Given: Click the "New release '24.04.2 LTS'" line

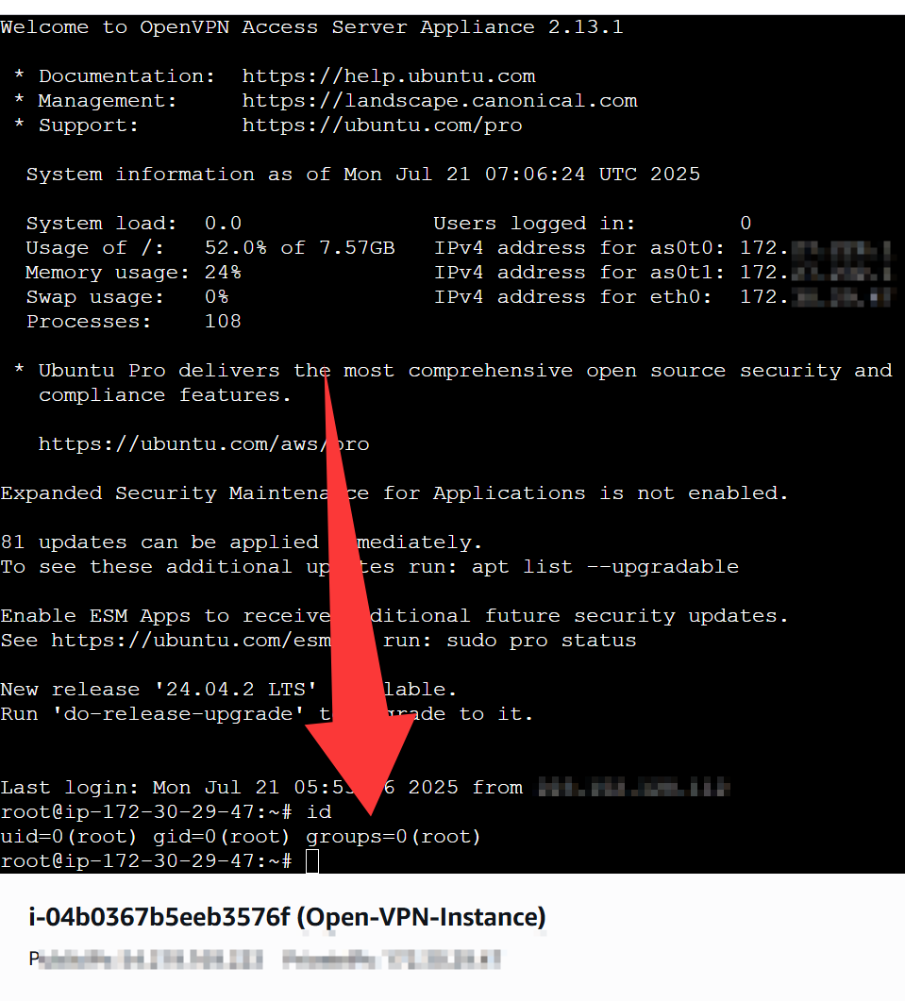Looking at the screenshot, I should [228, 690].
